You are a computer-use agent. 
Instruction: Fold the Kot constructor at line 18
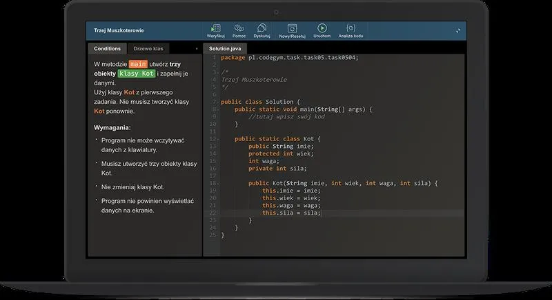[x=218, y=183]
